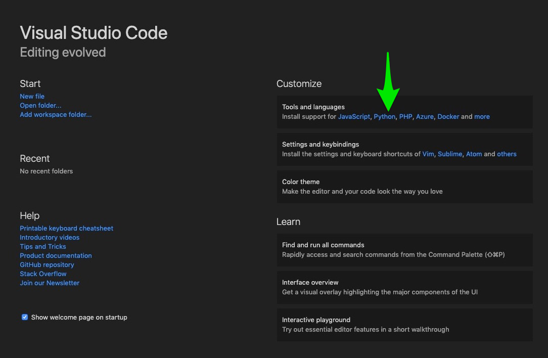Viewport: 548px width, 358px height.
Task: Show others keymap options
Action: click(x=507, y=154)
